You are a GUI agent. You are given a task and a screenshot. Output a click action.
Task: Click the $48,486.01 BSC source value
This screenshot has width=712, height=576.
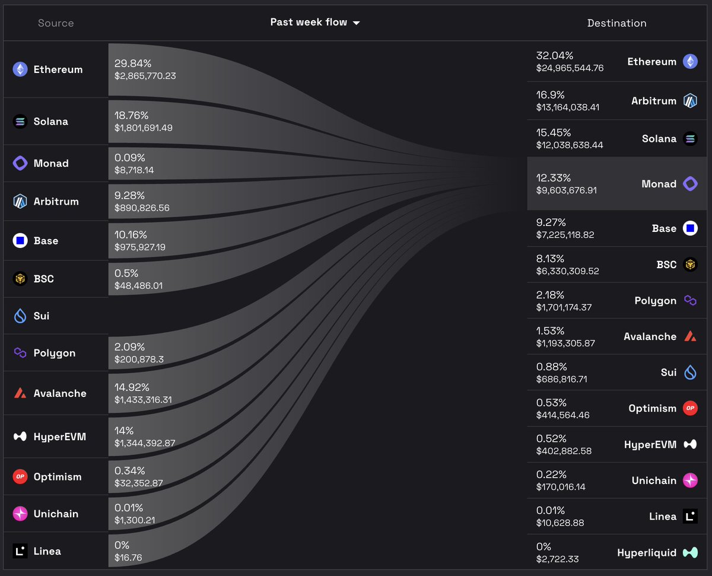pyautogui.click(x=138, y=286)
